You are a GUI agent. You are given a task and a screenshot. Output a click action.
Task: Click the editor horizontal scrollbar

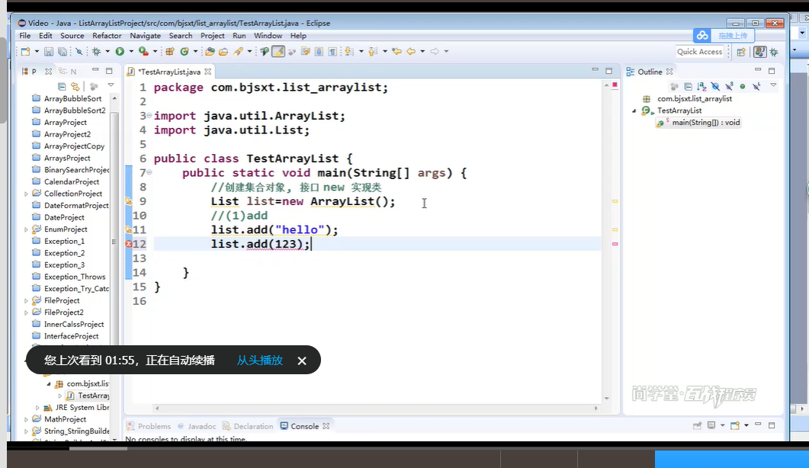tap(376, 408)
